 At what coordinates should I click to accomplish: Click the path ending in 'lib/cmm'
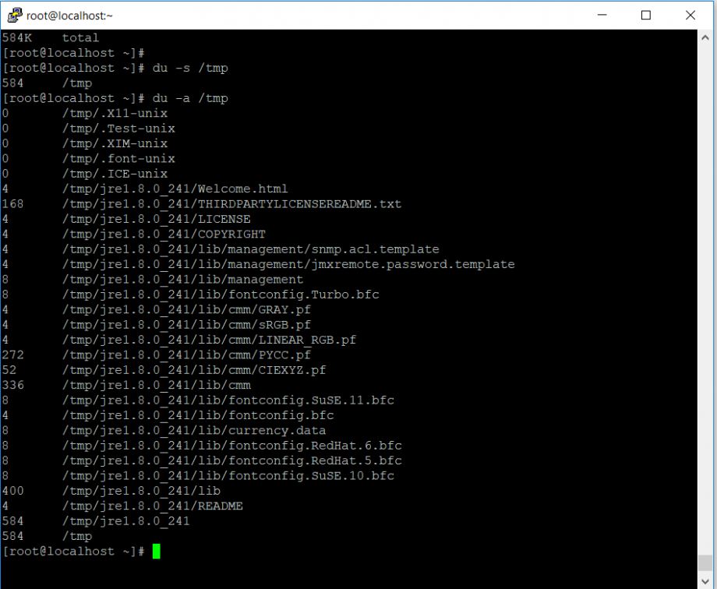point(157,385)
